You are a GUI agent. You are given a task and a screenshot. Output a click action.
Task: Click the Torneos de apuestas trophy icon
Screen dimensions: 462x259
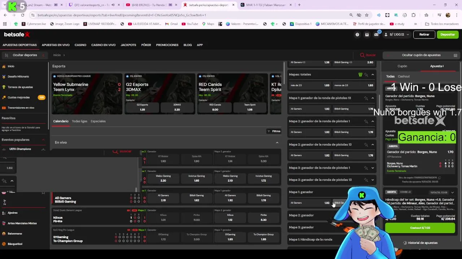coord(4,87)
